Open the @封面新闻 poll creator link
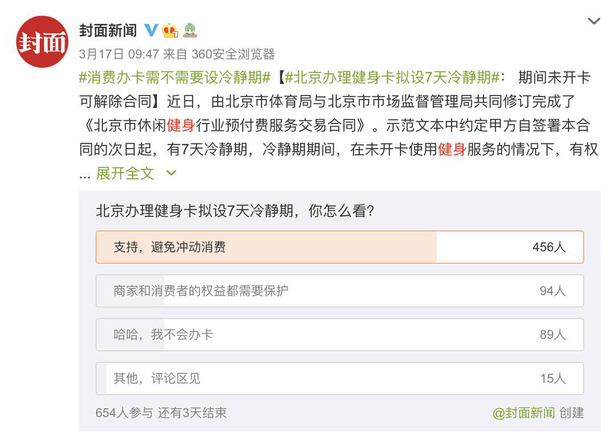Viewport: 615px width, 440px height. [x=524, y=413]
